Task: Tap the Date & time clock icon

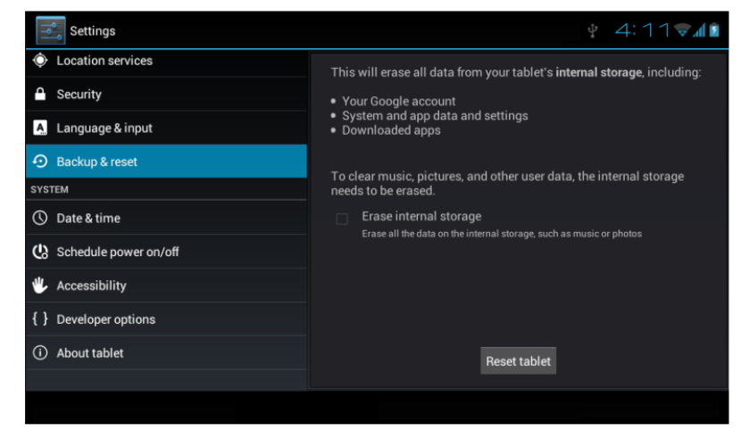Action: click(x=40, y=218)
